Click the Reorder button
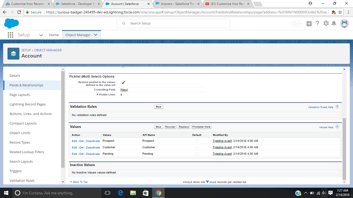Viewport: 353px width, 198px height. point(170,127)
